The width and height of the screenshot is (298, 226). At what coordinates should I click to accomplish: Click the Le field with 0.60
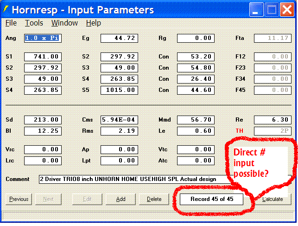196,131
